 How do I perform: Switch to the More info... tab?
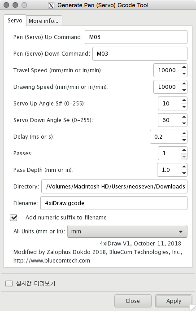(x=44, y=21)
